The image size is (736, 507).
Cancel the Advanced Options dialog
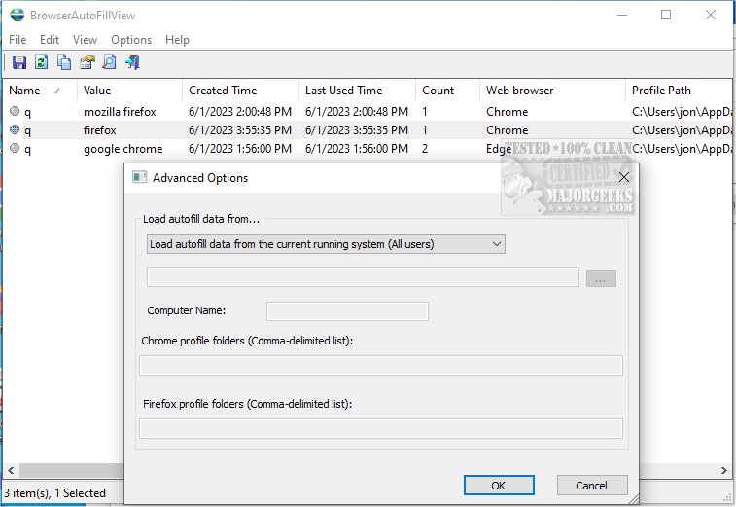click(591, 485)
